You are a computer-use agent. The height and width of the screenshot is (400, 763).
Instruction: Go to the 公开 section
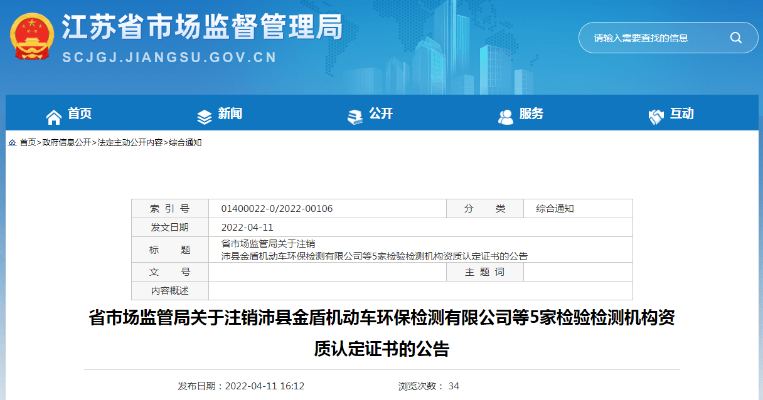(x=381, y=114)
